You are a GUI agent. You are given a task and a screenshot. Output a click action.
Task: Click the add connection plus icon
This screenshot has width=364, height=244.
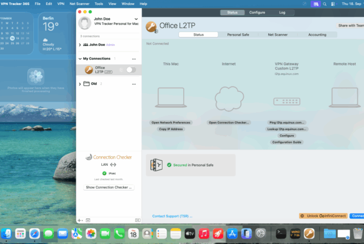[x=79, y=220]
